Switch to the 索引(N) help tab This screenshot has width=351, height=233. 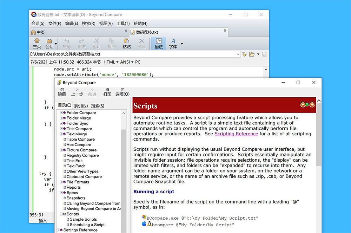[x=81, y=106]
